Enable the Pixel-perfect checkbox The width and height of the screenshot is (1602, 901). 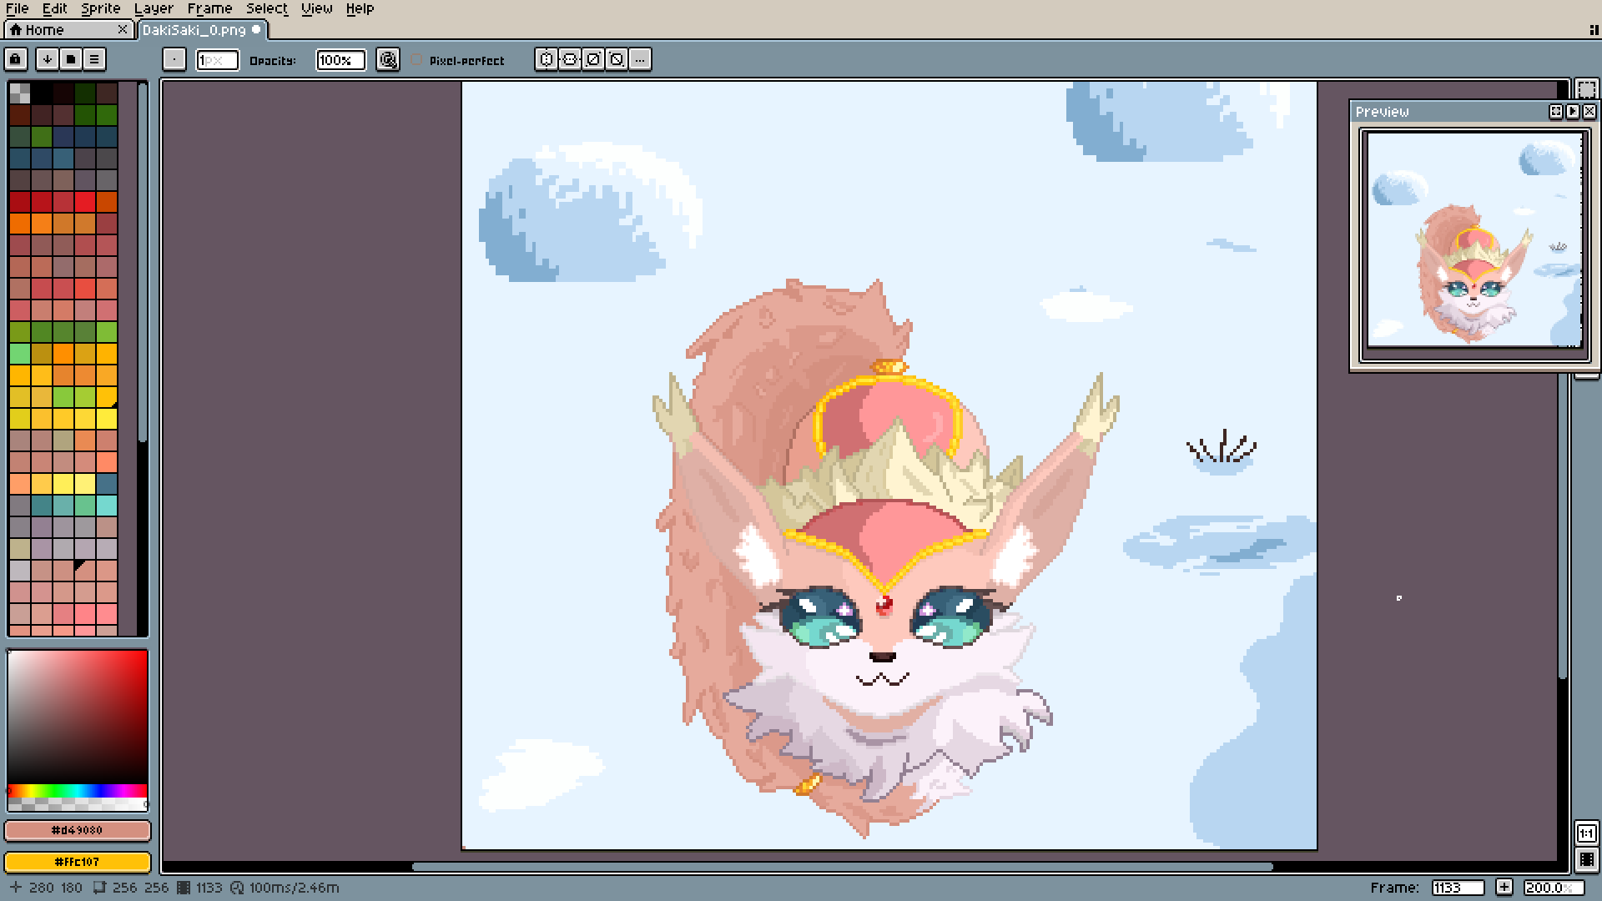click(417, 60)
